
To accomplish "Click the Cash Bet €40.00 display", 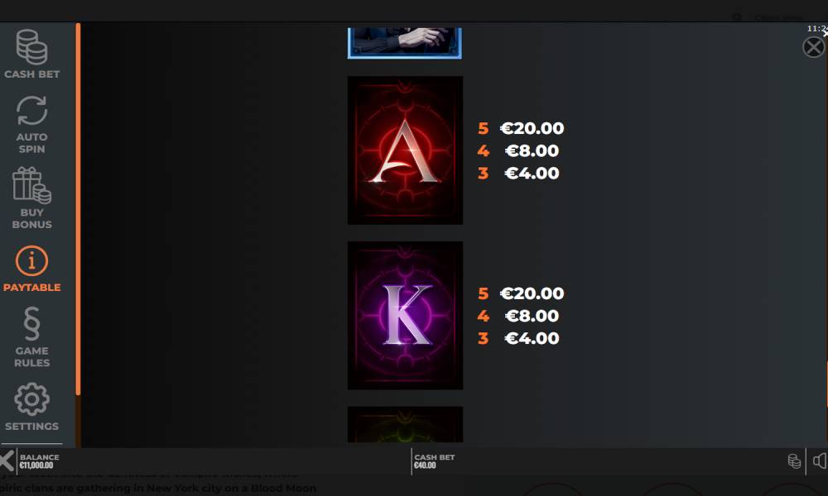I will (434, 461).
